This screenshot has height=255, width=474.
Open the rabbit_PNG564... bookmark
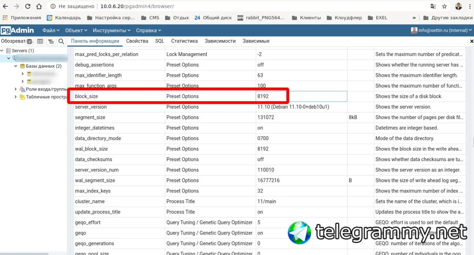[x=261, y=18]
